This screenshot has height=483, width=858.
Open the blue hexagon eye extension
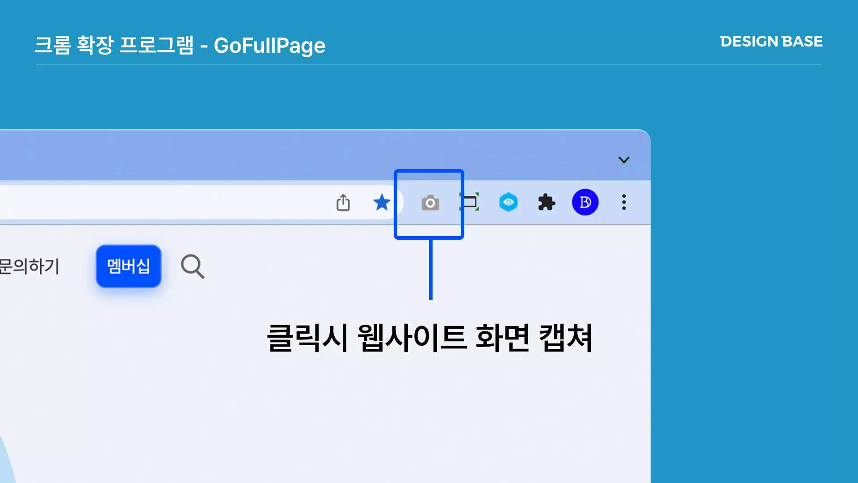click(x=508, y=202)
